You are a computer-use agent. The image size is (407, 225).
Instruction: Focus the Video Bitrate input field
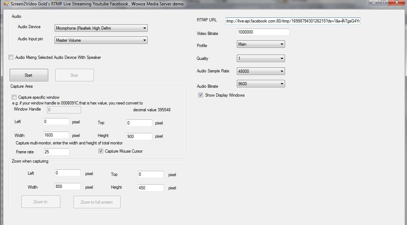(x=263, y=32)
